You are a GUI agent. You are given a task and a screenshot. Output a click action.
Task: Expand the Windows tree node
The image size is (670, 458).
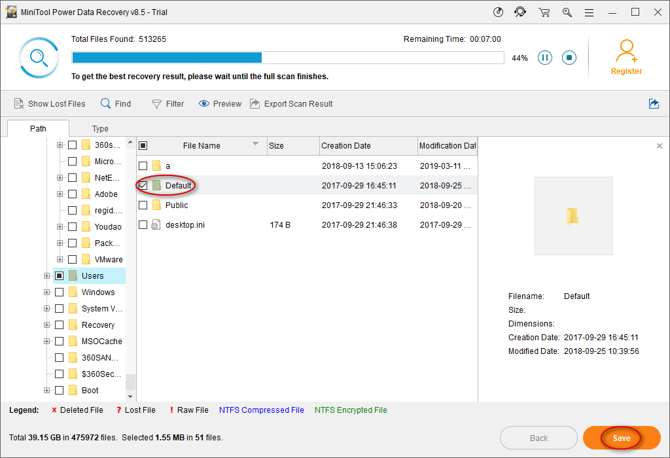coord(46,292)
